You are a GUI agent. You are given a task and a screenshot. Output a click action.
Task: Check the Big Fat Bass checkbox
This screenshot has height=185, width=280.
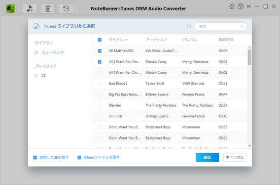click(x=99, y=95)
